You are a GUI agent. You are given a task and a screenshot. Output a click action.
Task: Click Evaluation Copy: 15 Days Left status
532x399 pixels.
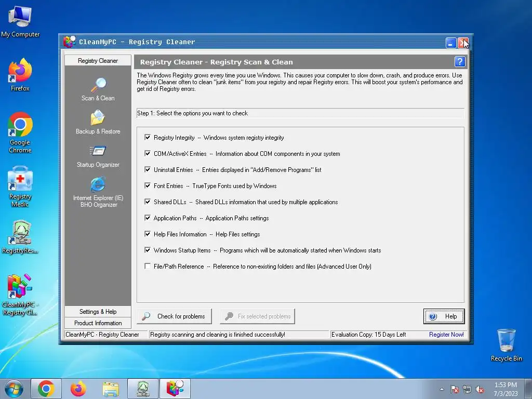point(368,335)
